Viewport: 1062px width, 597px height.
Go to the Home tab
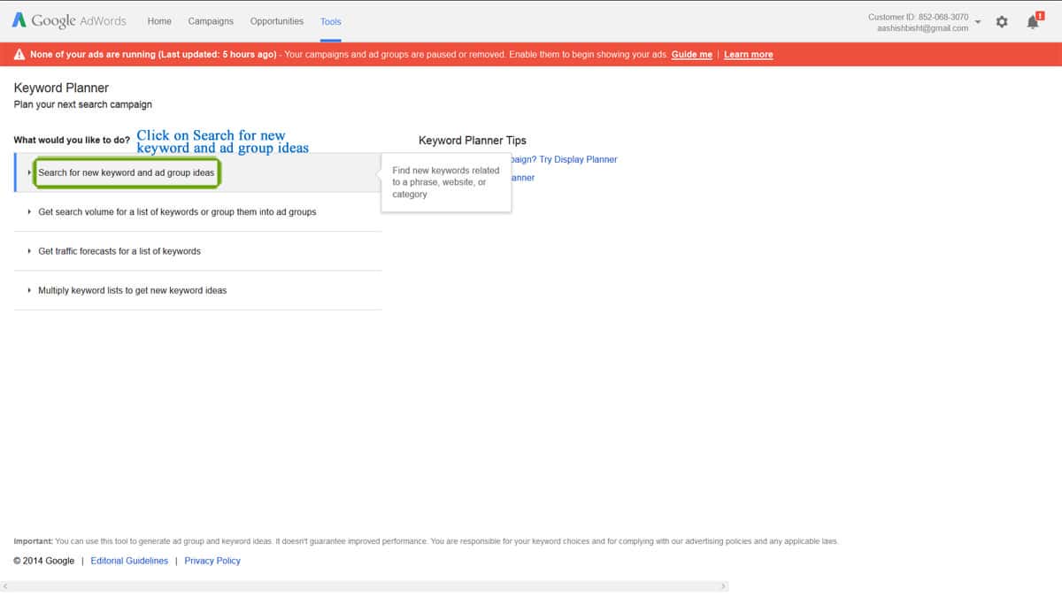pyautogui.click(x=159, y=21)
